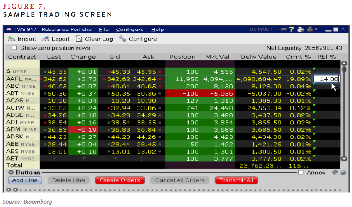Select the AET NYSE contract row
Image resolution: width=352 pixels, height=207 pixels.
pyautogui.click(x=172, y=159)
